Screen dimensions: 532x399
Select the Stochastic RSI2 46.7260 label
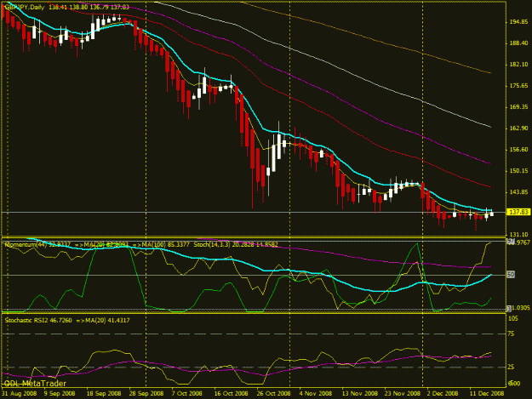point(38,321)
